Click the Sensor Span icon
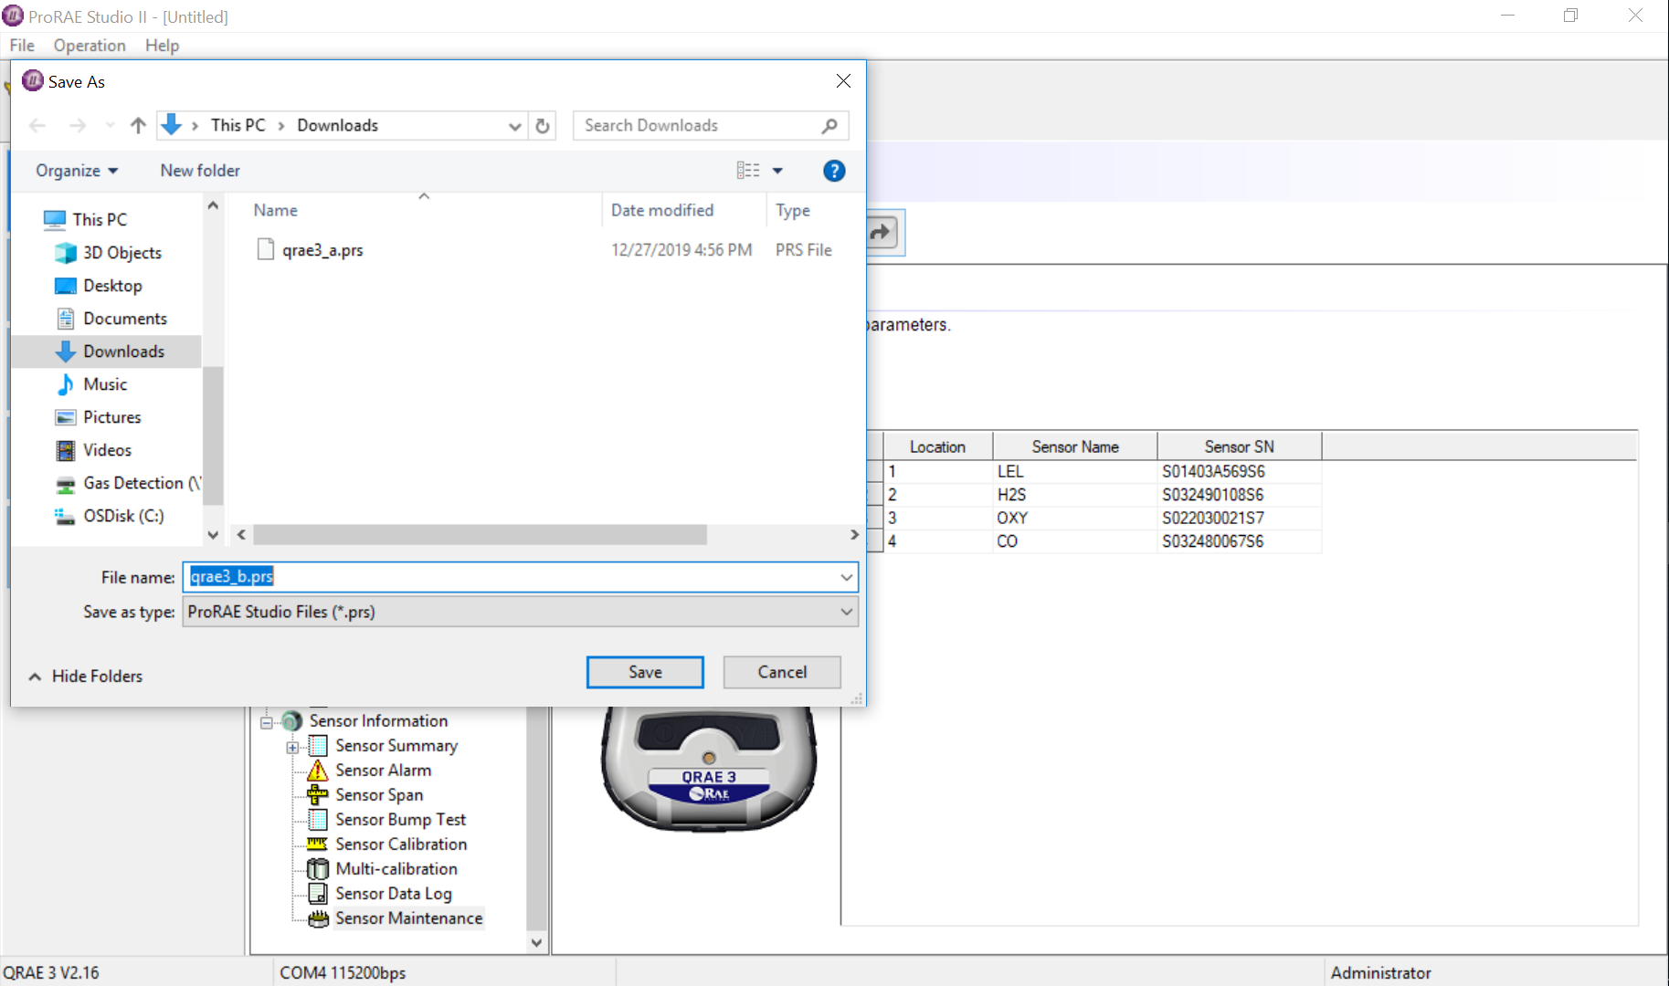Viewport: 1669px width, 986px height. [x=317, y=794]
